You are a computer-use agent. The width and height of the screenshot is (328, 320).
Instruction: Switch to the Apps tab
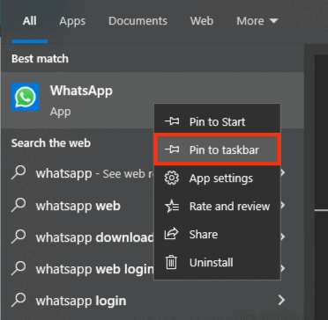72,21
